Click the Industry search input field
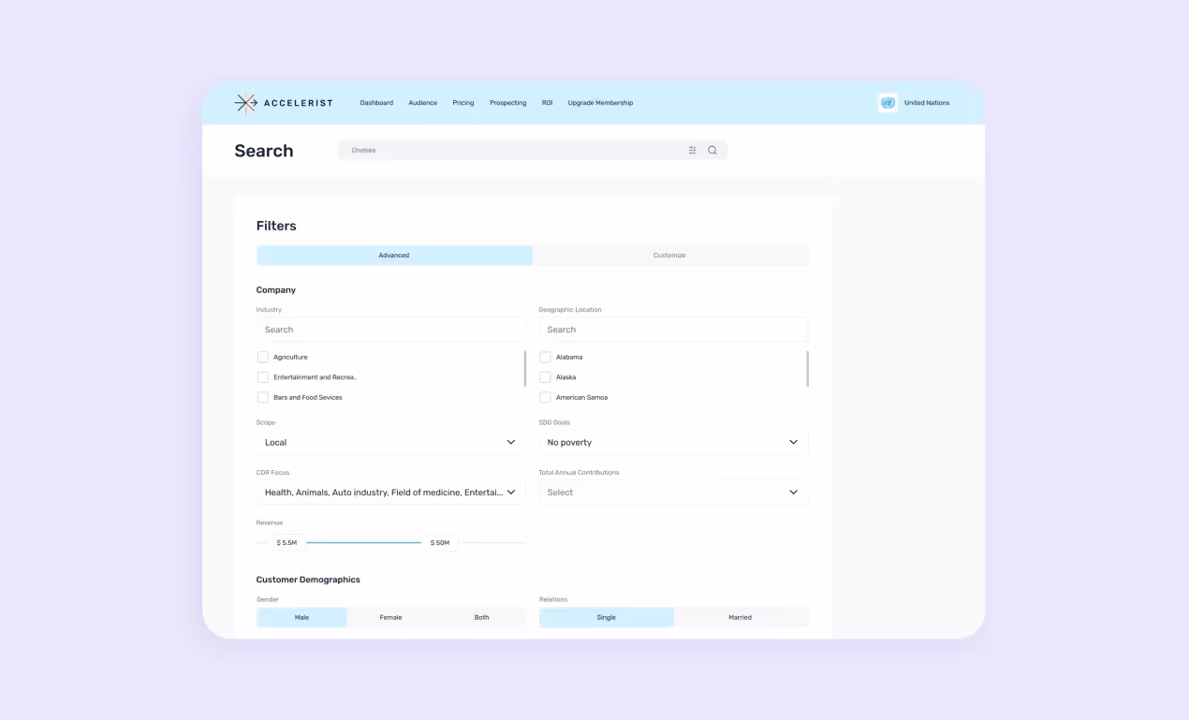 pos(390,329)
